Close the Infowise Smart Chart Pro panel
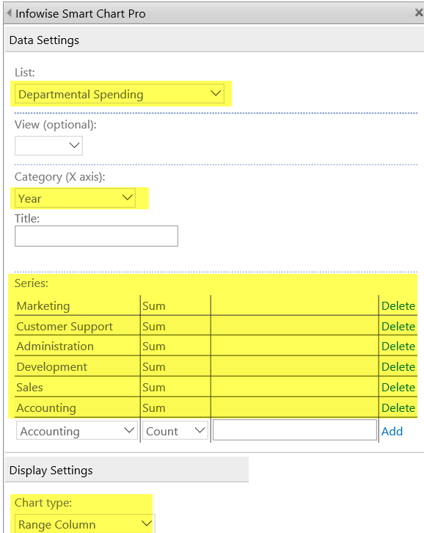 point(419,12)
